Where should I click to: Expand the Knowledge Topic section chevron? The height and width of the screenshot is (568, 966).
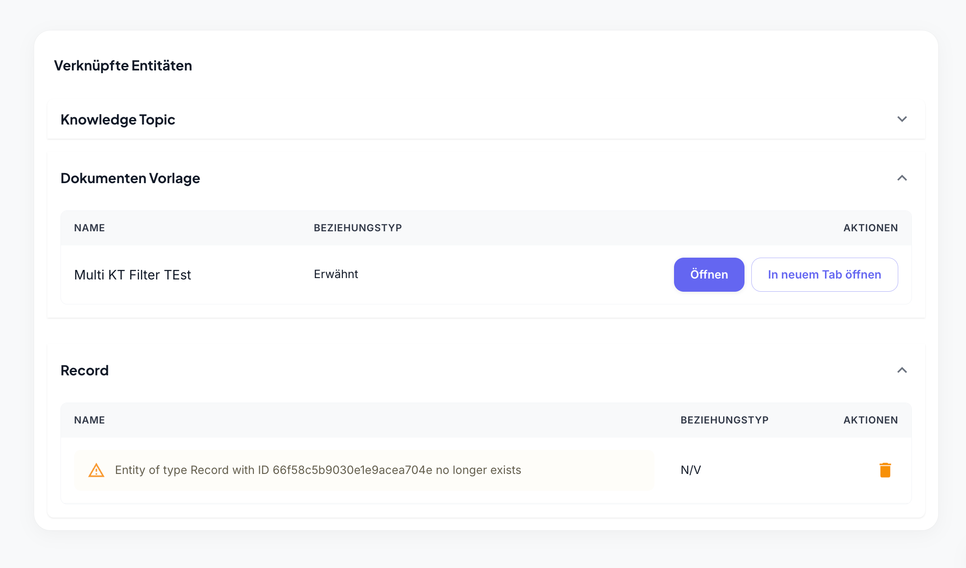(x=902, y=119)
